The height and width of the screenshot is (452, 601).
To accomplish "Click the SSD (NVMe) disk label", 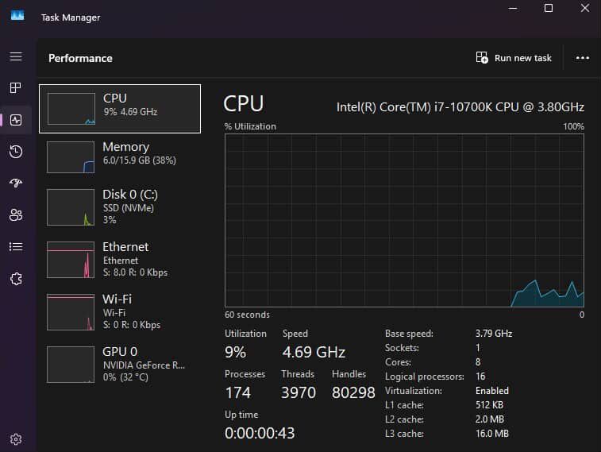I will (x=129, y=208).
